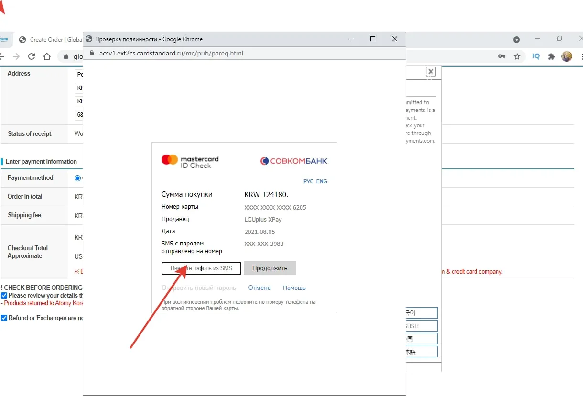Open the IQ browser extension
This screenshot has width=583, height=399.
coord(536,56)
